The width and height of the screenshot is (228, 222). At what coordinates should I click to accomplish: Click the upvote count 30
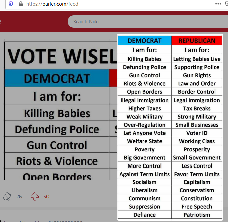click(x=46, y=197)
